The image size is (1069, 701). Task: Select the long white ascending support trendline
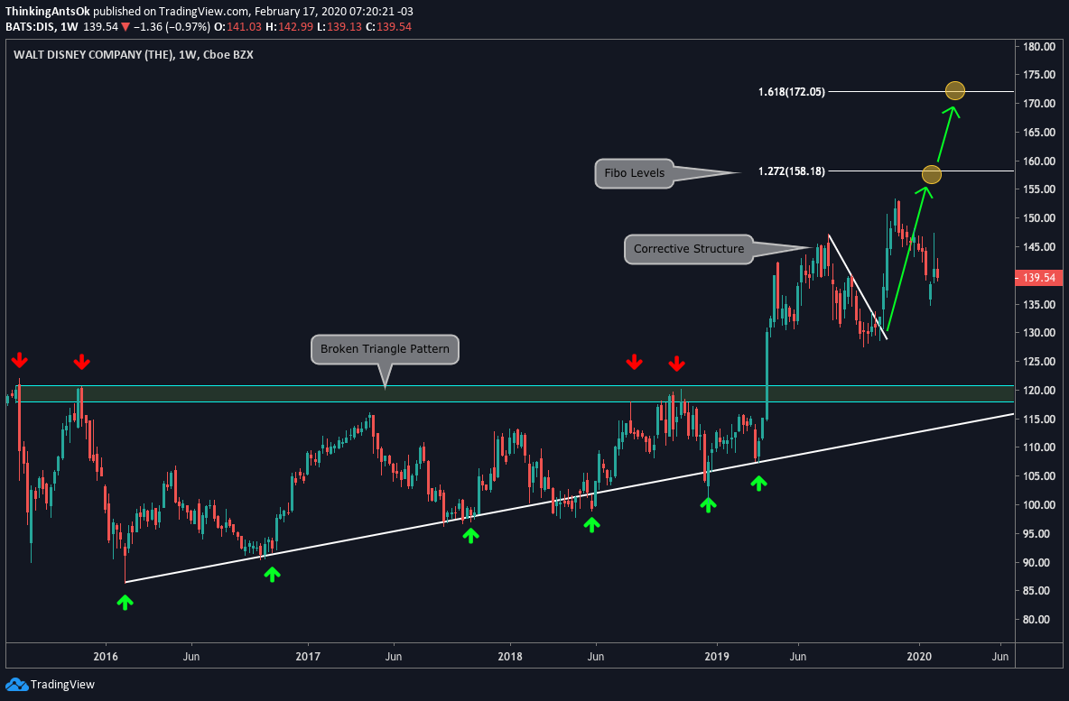(570, 498)
